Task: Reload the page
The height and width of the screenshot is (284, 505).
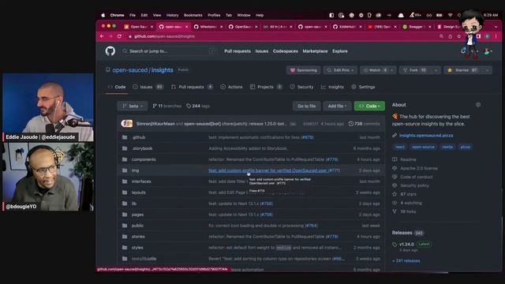Action: click(x=119, y=36)
